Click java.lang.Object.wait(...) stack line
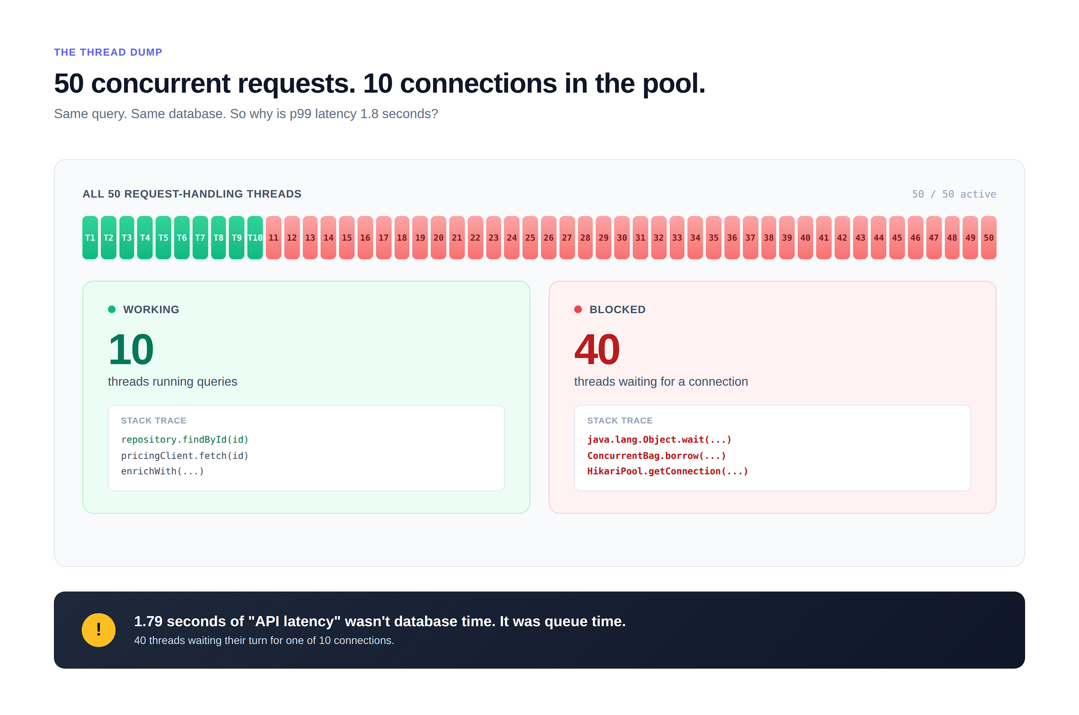This screenshot has height=715, width=1079. 659,440
